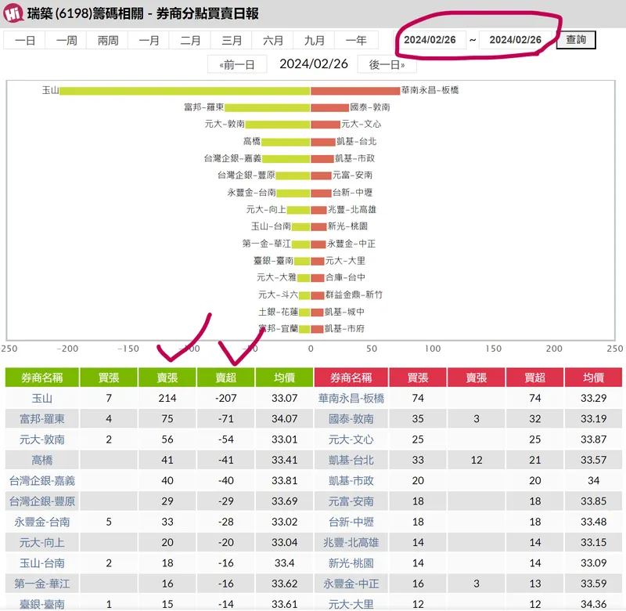The image size is (626, 611).
Task: Click the green 券商名稱 column header
Action: [x=42, y=378]
